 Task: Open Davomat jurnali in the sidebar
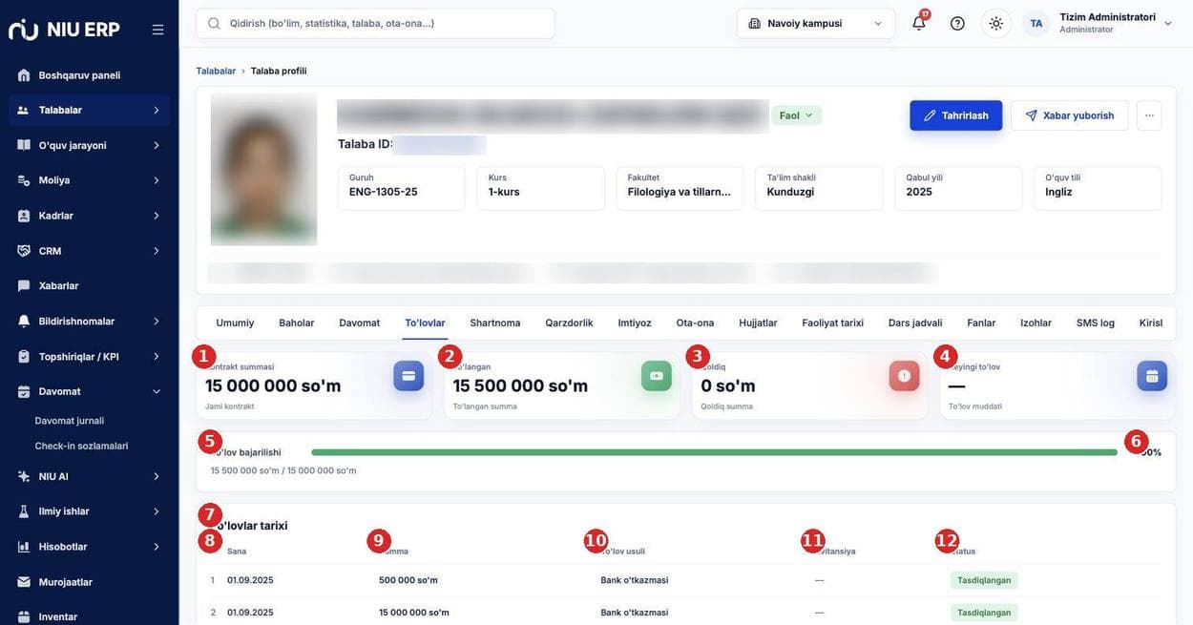[70, 421]
